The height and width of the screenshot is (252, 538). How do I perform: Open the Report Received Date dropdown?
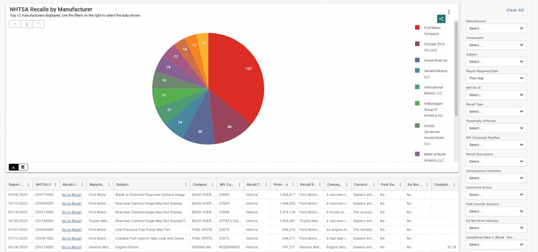click(496, 78)
